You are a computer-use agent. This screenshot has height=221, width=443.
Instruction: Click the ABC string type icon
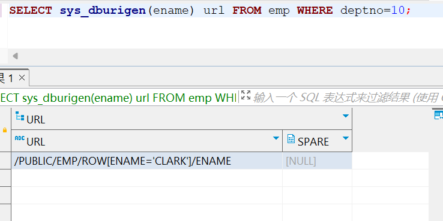[x=19, y=138]
